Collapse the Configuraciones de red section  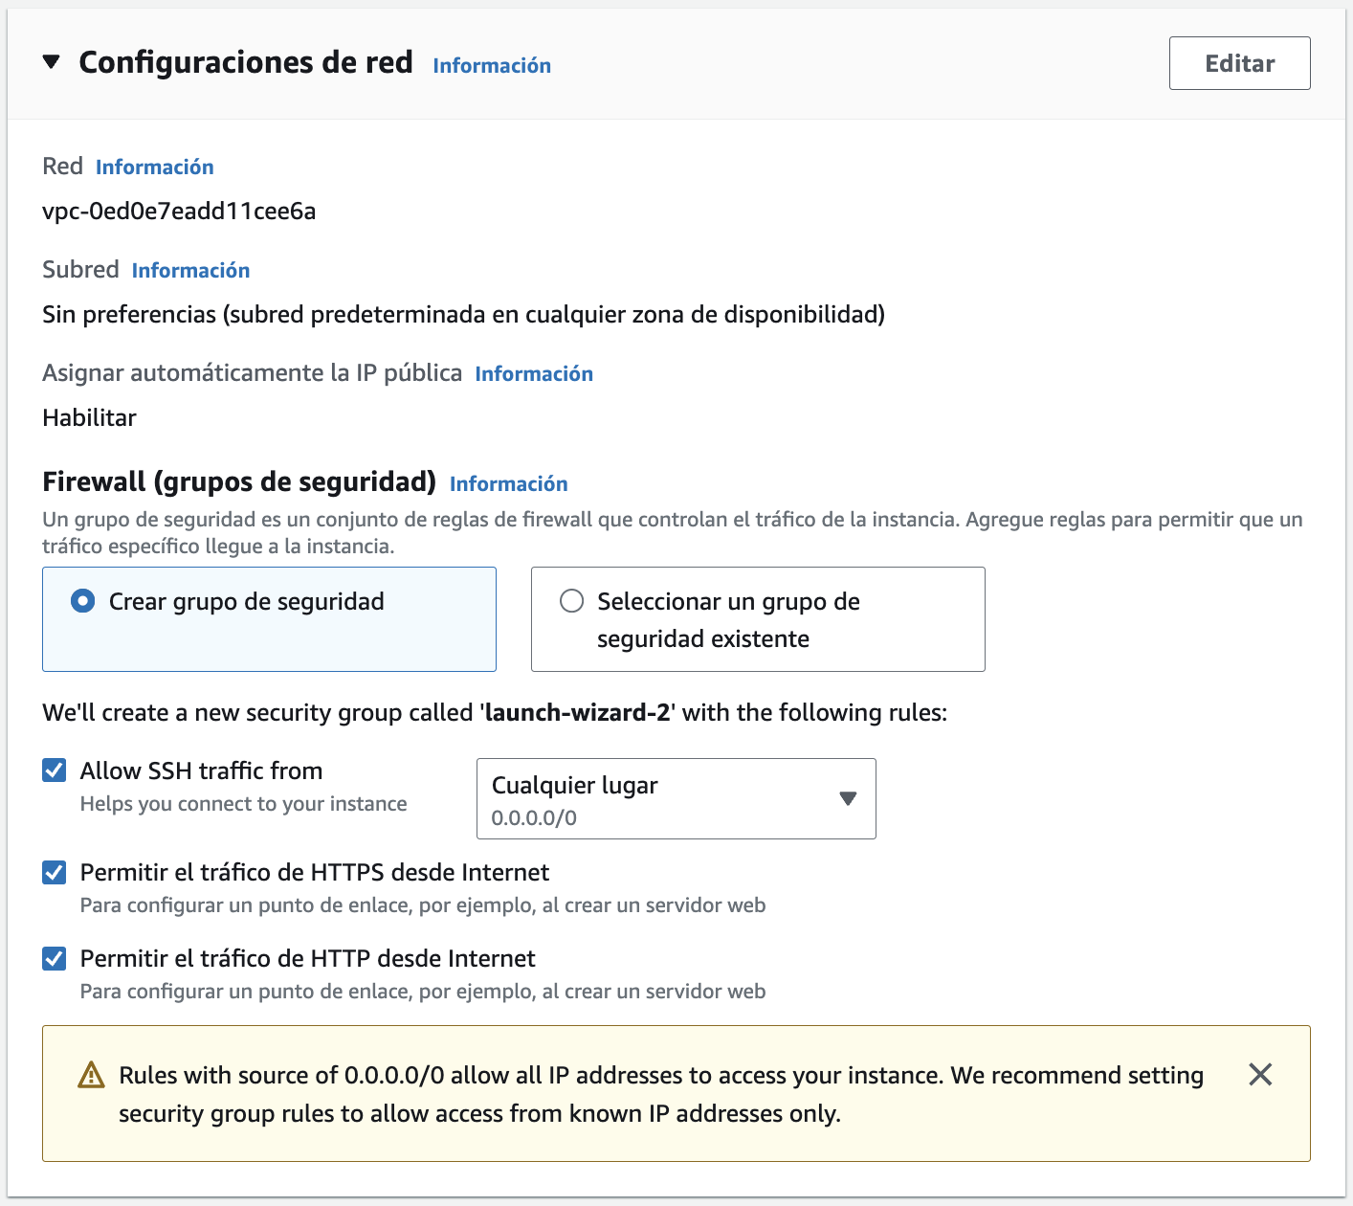pos(52,62)
